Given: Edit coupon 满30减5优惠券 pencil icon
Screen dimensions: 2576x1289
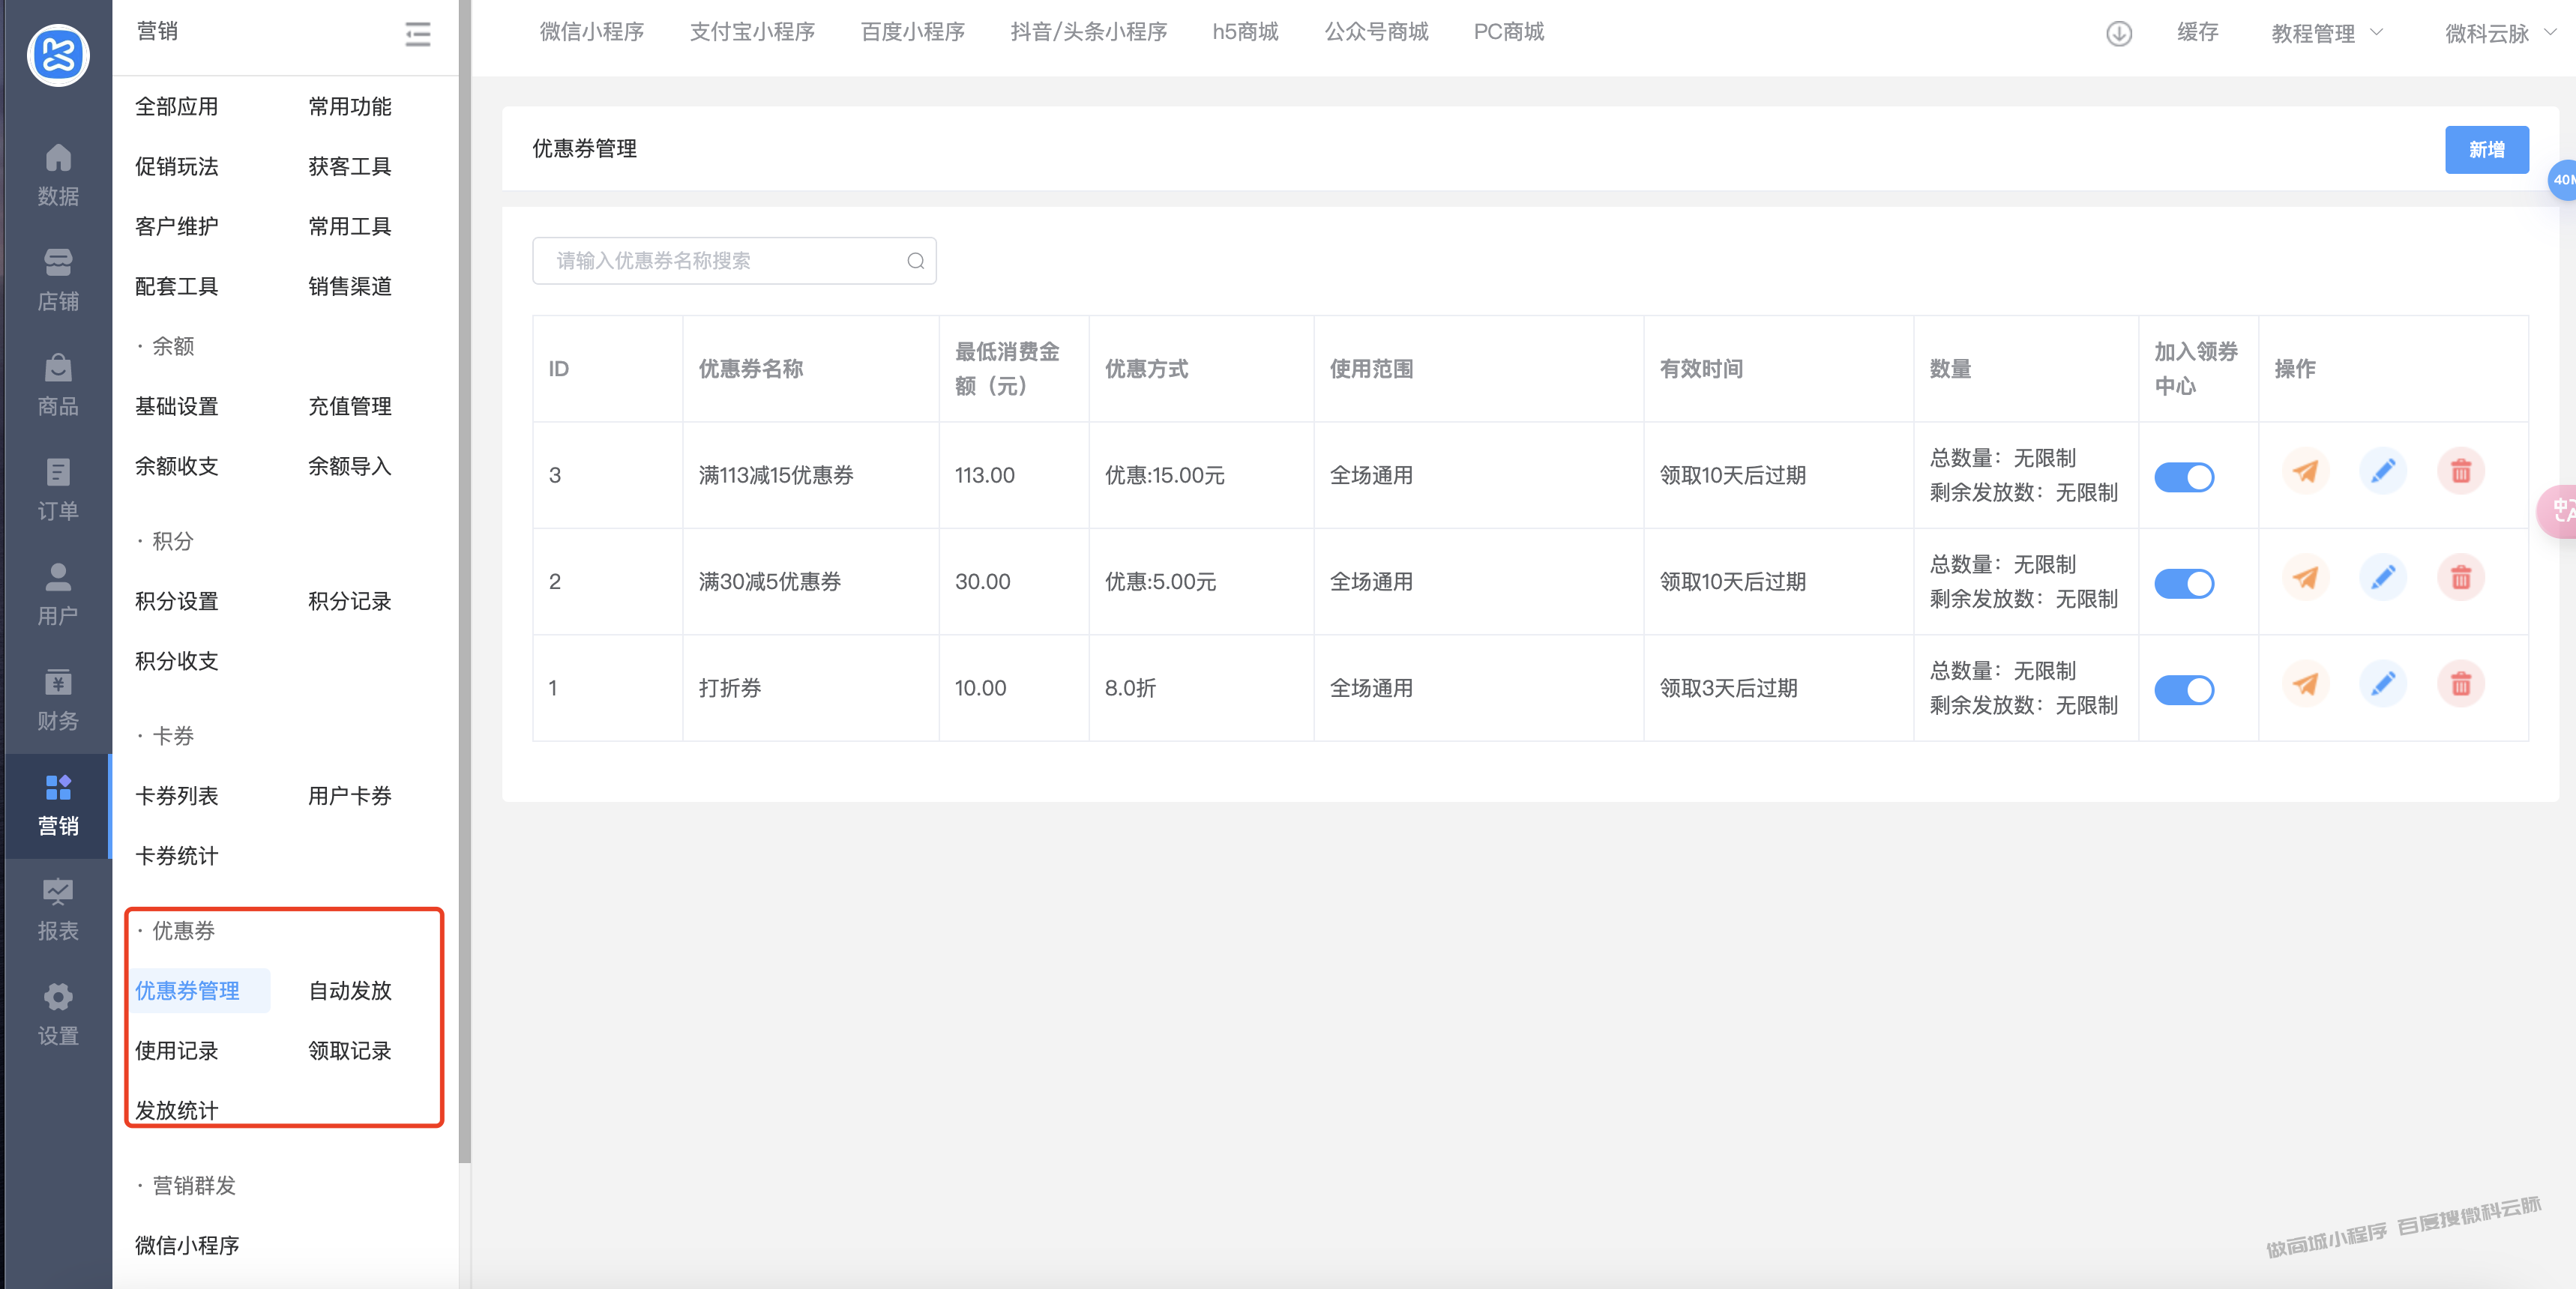Looking at the screenshot, I should [2383, 577].
